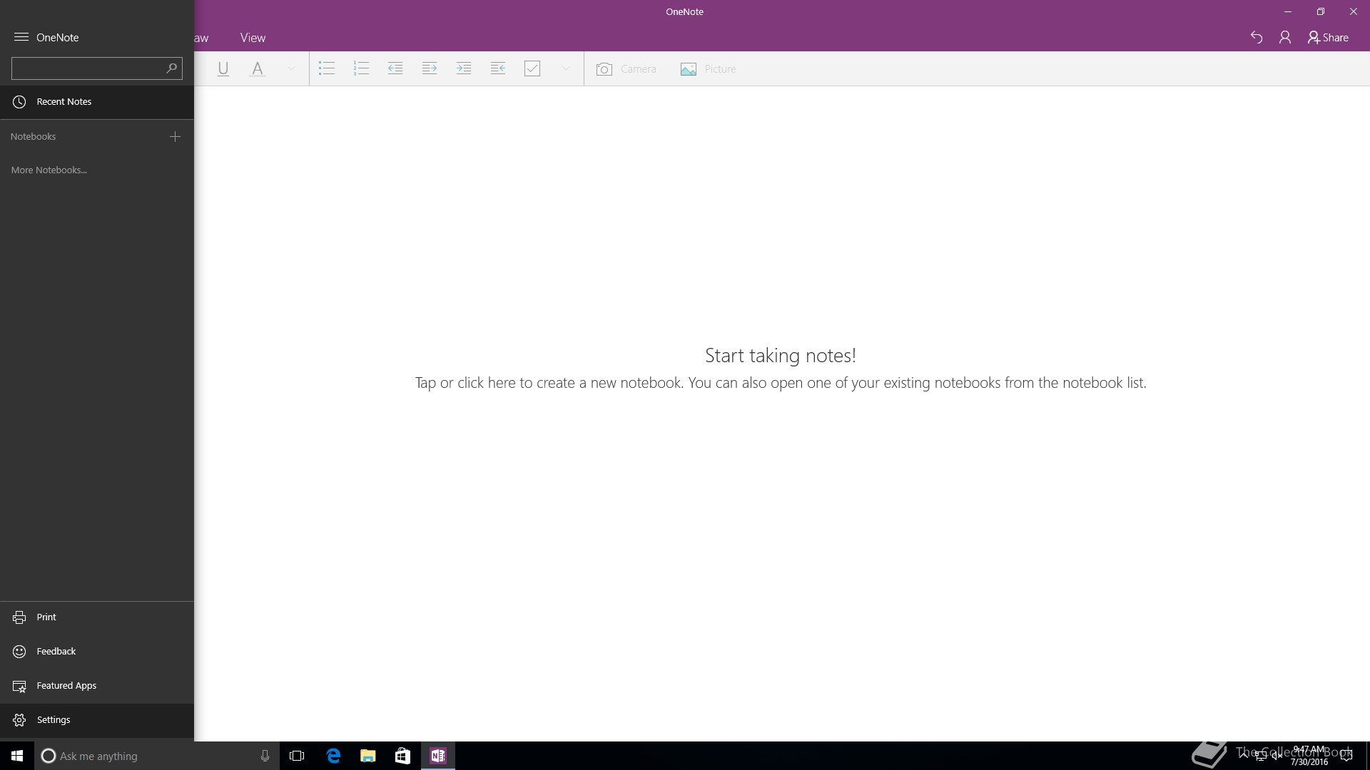Open Feedback from the sidebar
Screen dimensions: 1370x770
97,652
